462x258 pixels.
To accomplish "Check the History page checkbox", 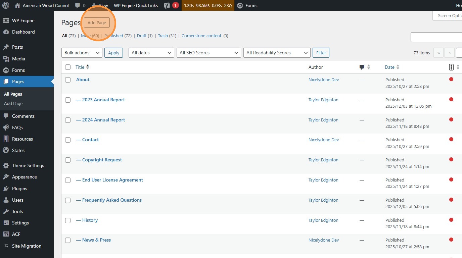I will pos(68,220).
